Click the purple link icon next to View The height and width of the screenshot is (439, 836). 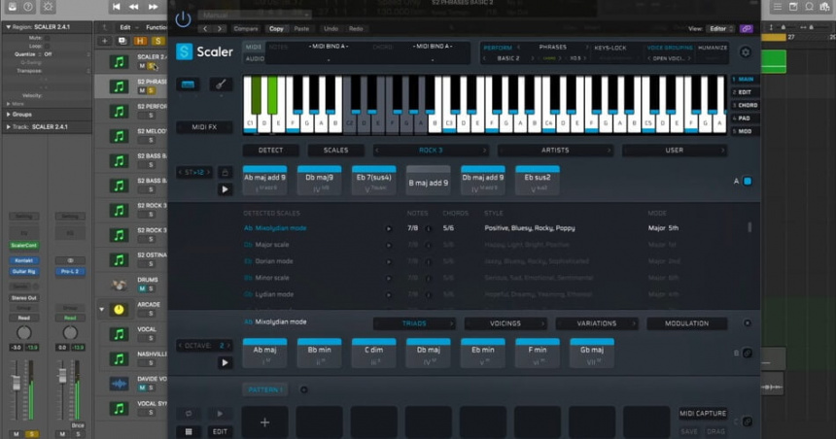click(x=747, y=29)
